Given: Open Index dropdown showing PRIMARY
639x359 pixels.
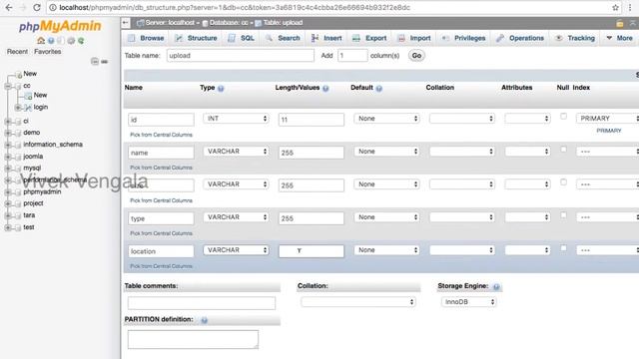Looking at the screenshot, I should point(607,119).
